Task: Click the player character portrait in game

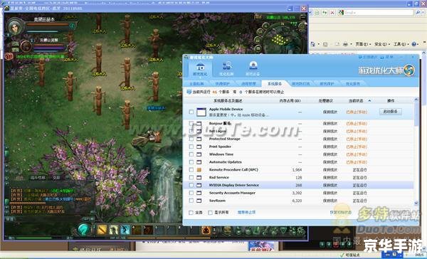Action: (15, 27)
